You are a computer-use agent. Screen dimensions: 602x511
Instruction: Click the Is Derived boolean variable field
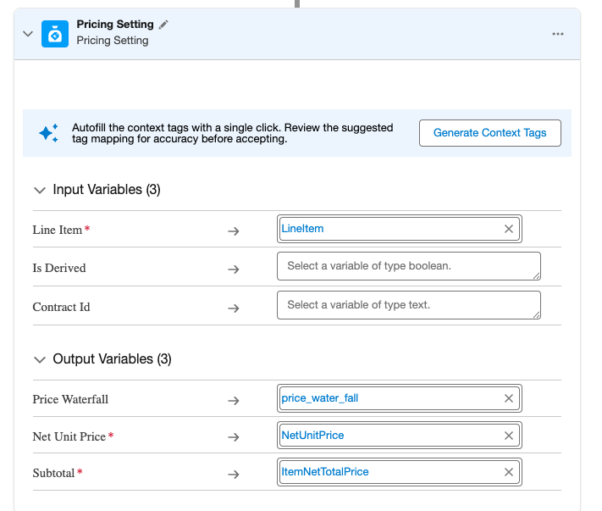[408, 266]
